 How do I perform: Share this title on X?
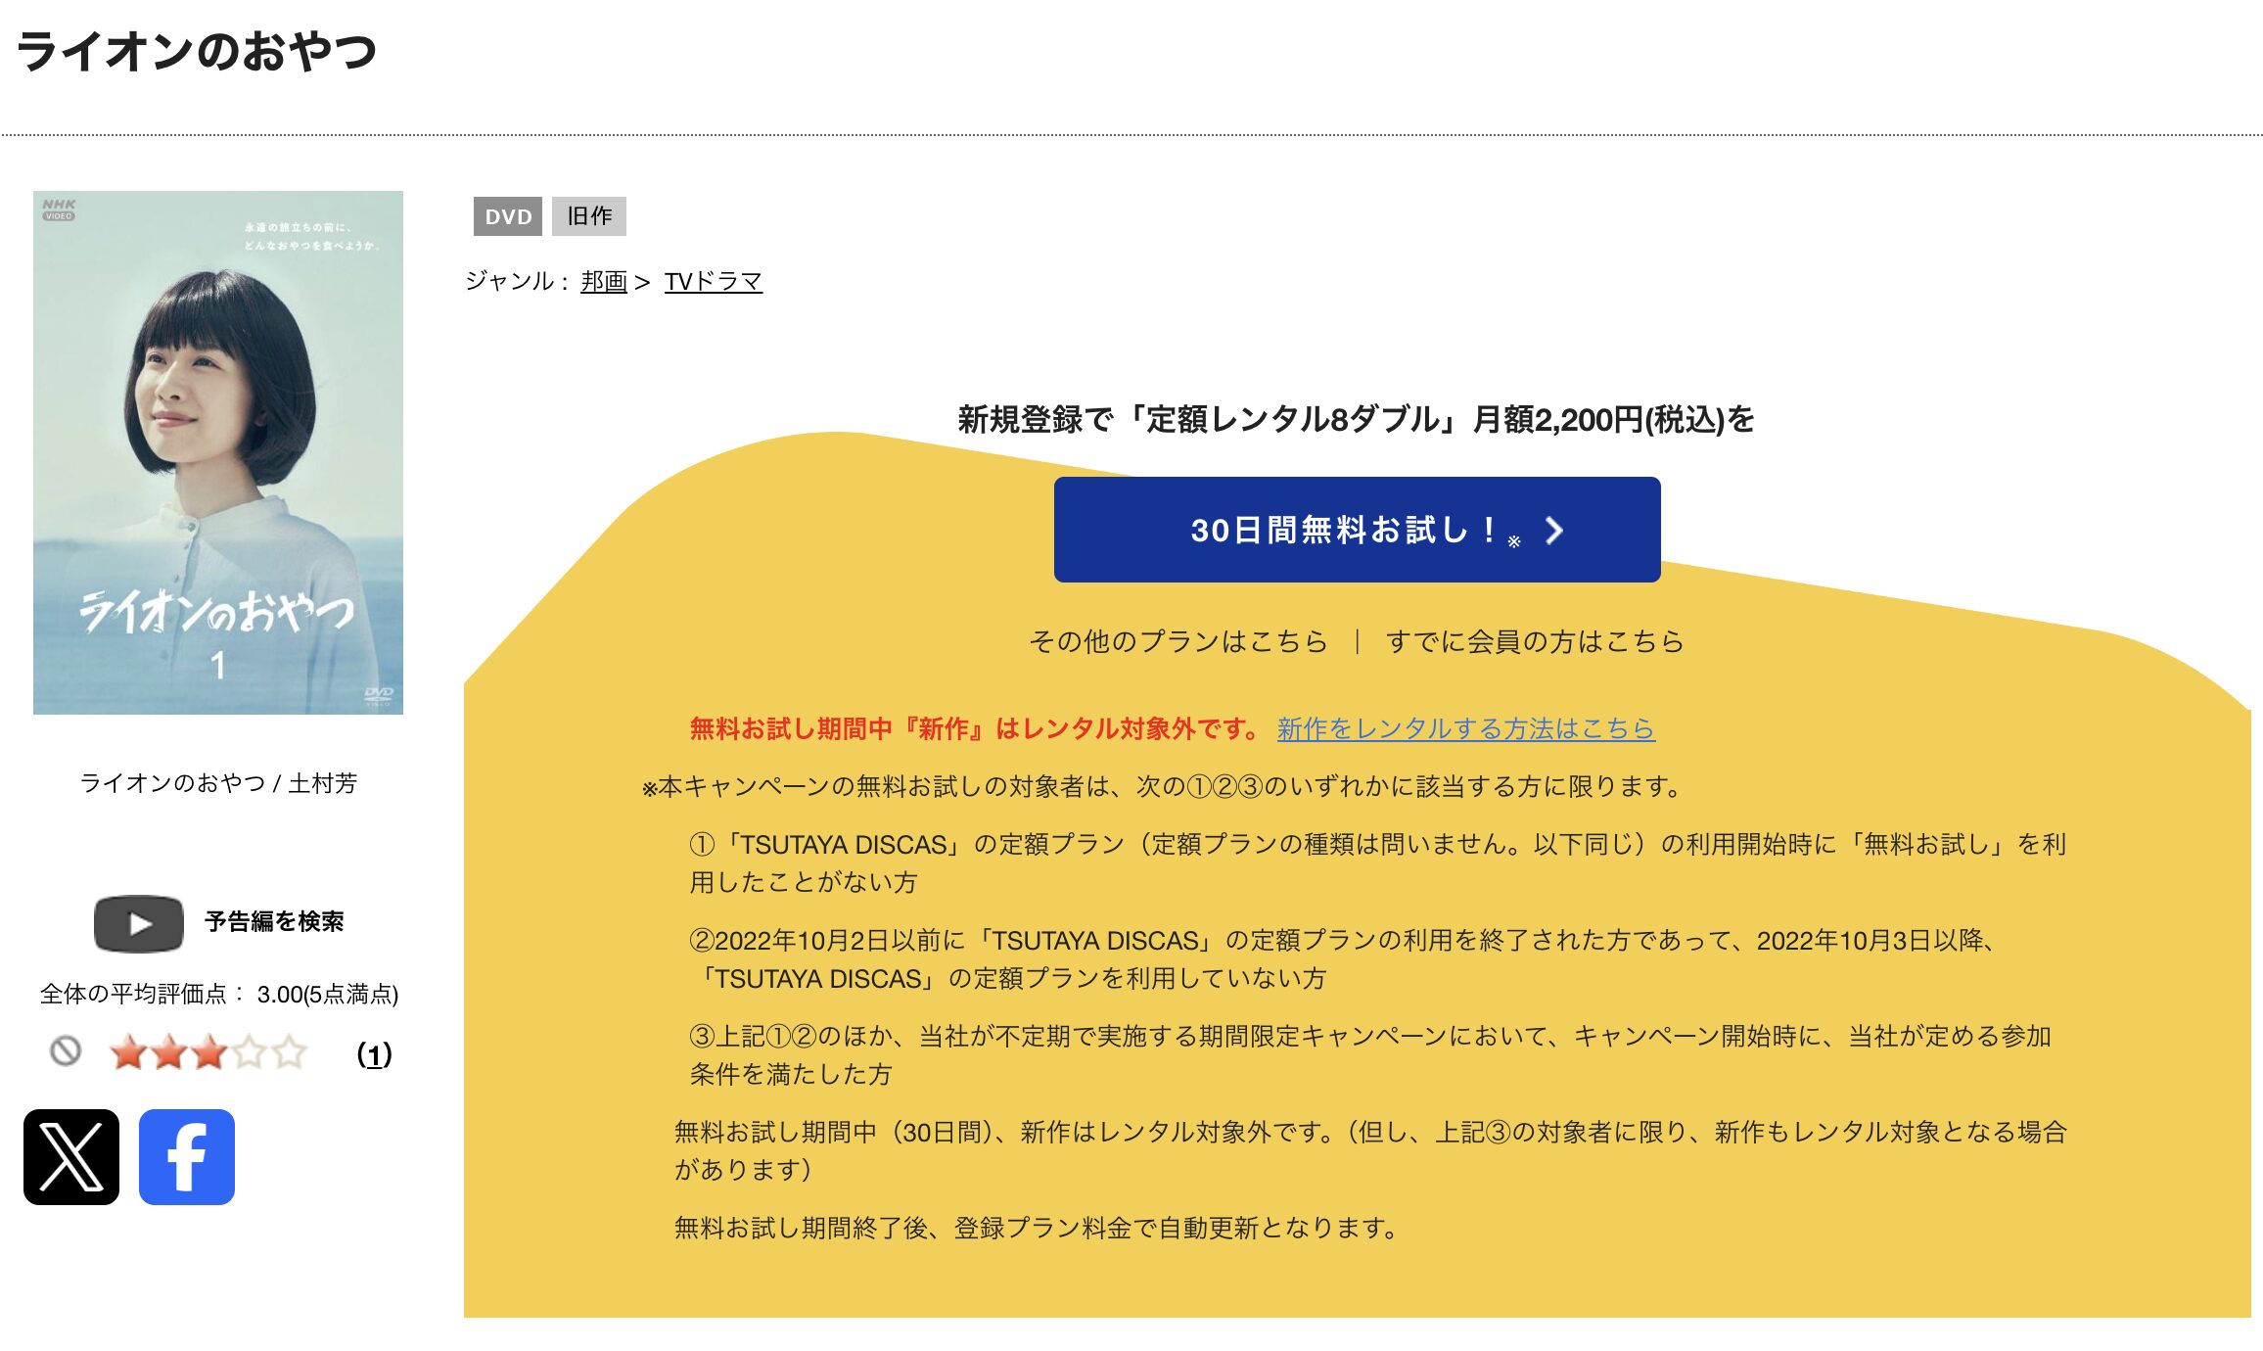pos(71,1157)
